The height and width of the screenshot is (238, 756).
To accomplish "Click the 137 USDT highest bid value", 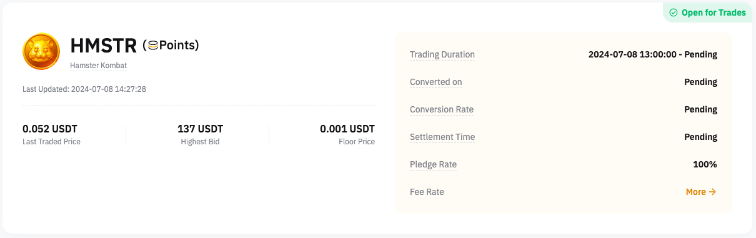I will [x=200, y=129].
